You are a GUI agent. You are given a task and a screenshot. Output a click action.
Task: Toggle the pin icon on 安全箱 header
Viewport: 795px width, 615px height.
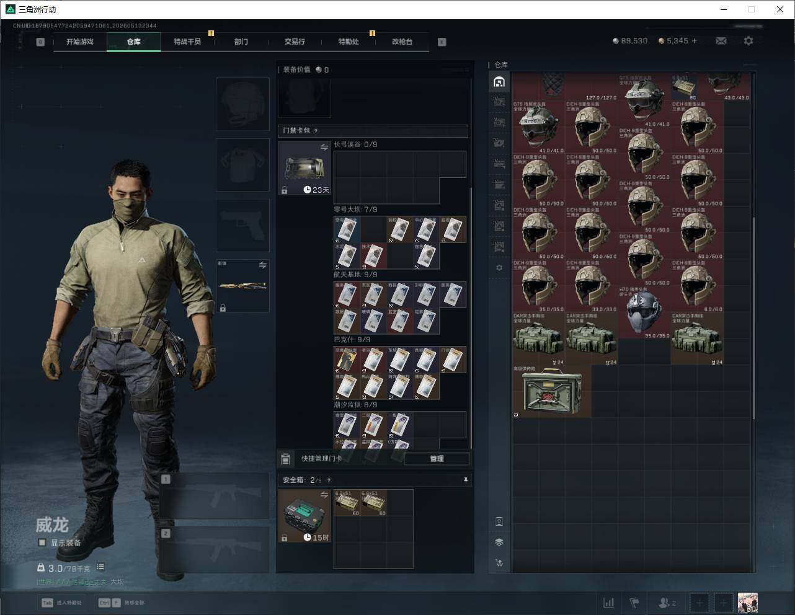coord(466,480)
